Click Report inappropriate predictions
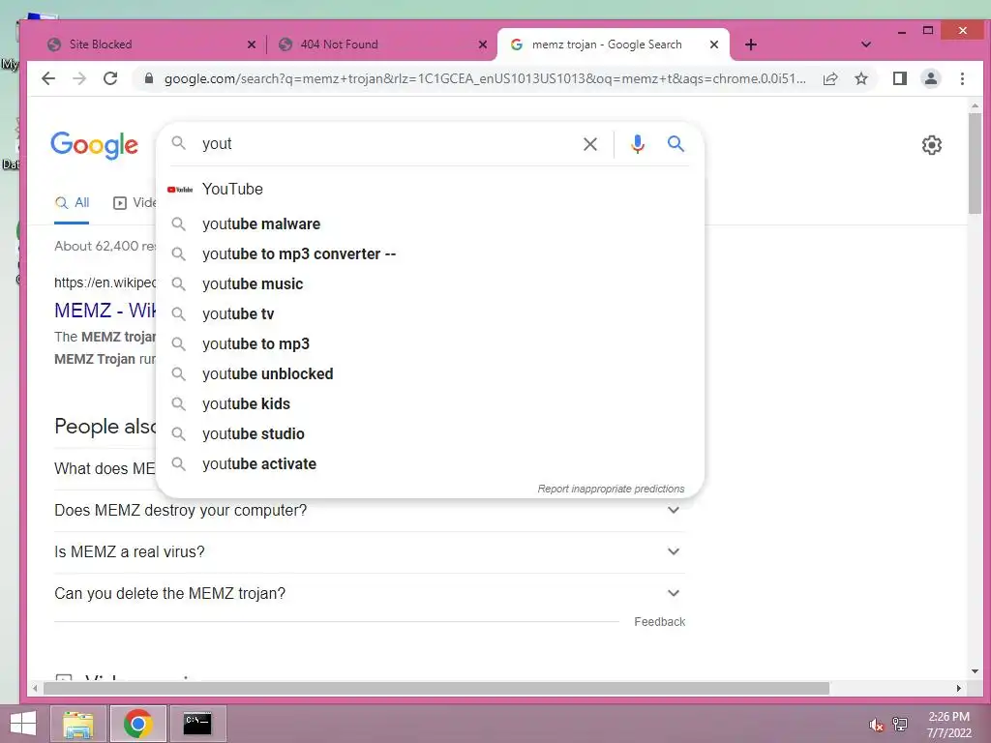 (x=611, y=489)
